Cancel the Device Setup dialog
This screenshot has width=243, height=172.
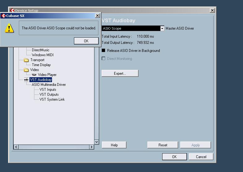point(201,157)
